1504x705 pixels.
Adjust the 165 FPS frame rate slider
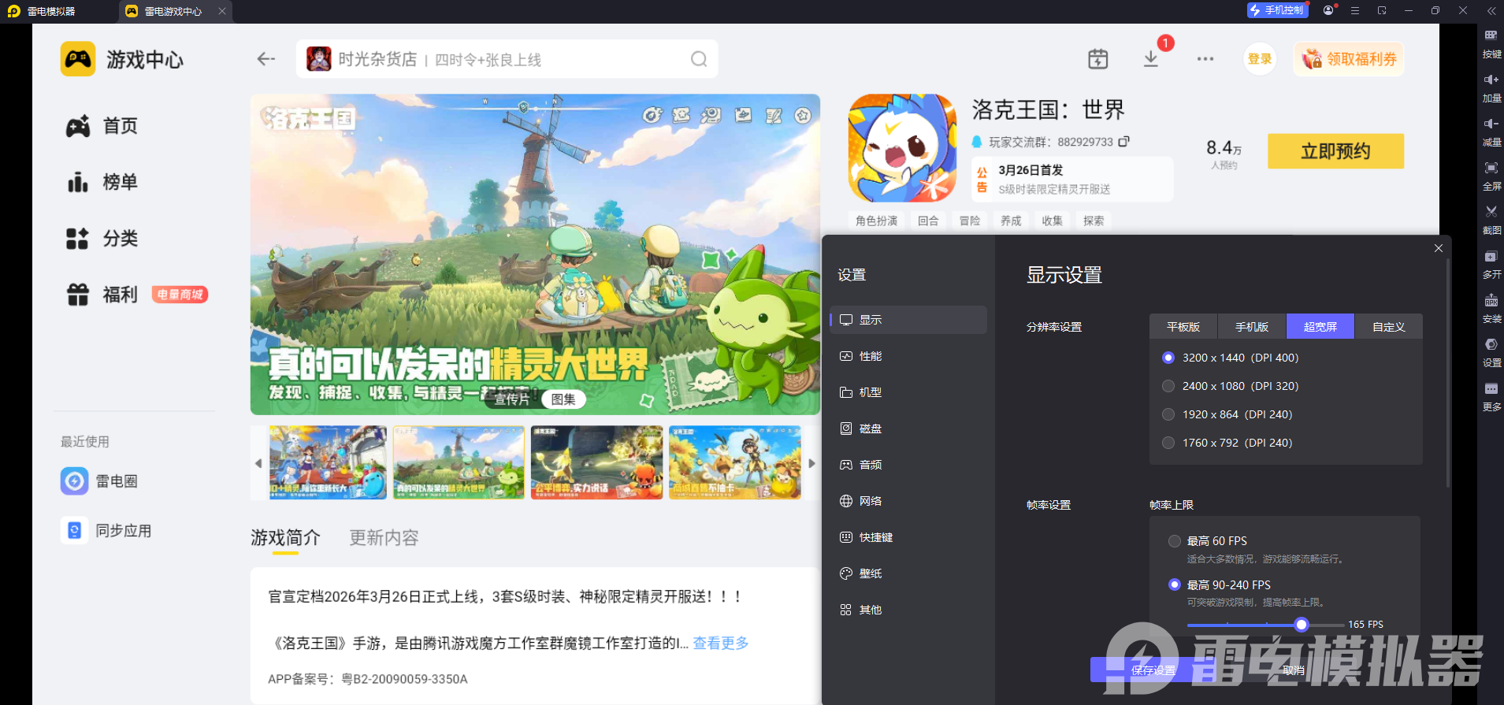1302,625
